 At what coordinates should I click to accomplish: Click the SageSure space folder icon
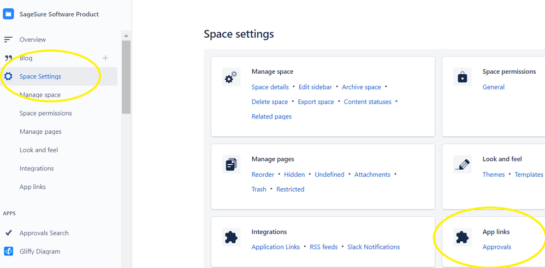(x=8, y=14)
